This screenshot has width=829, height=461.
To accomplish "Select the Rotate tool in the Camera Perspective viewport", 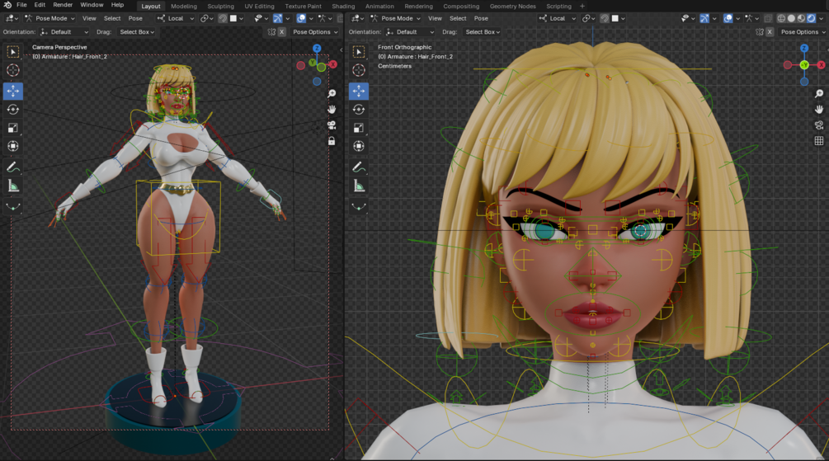I will coord(13,110).
